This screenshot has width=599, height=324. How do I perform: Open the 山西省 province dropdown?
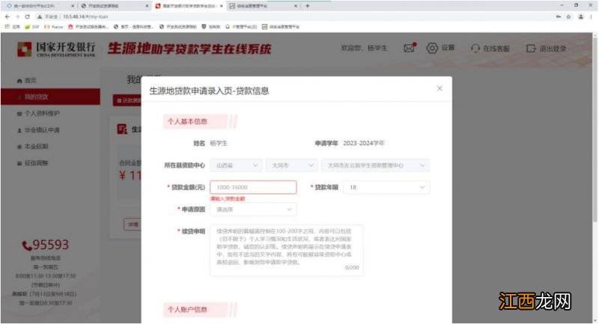tap(237, 165)
